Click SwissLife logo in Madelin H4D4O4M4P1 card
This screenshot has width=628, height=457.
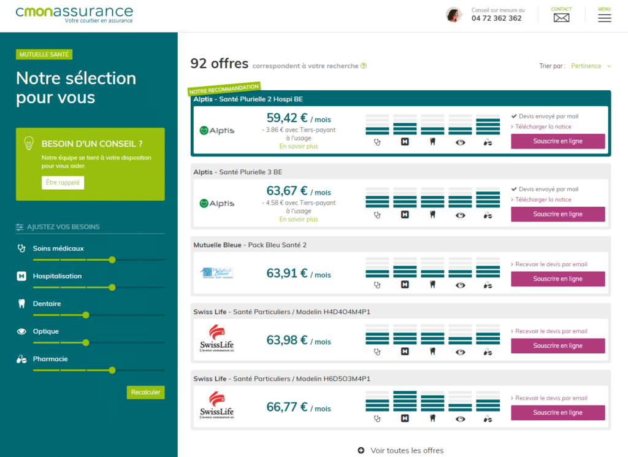[x=216, y=339]
